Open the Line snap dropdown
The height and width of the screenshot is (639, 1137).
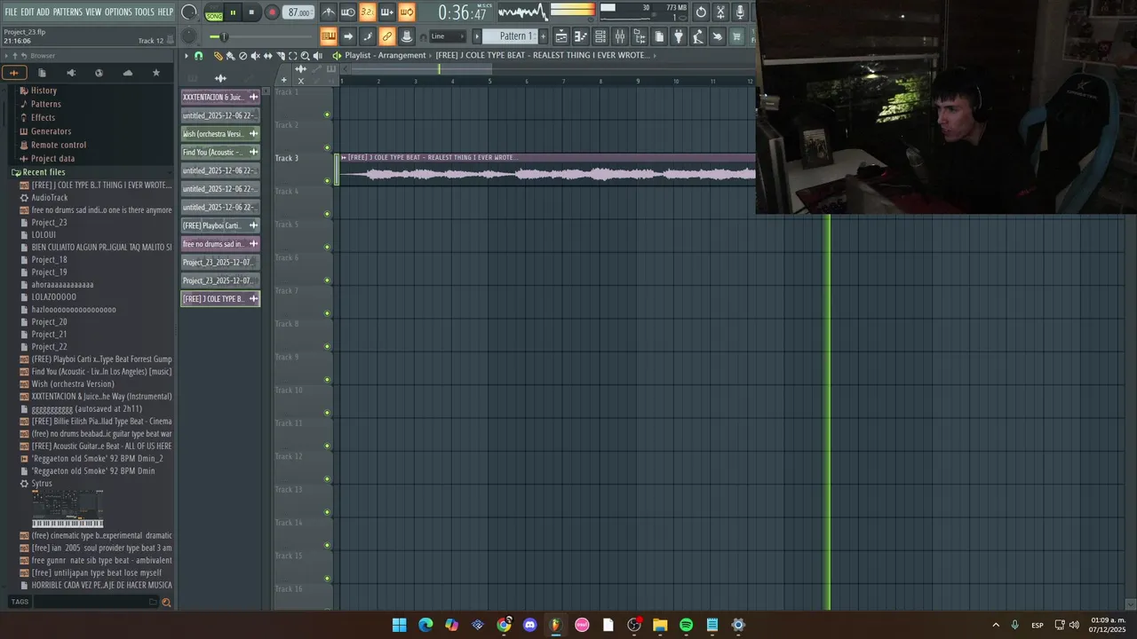447,36
